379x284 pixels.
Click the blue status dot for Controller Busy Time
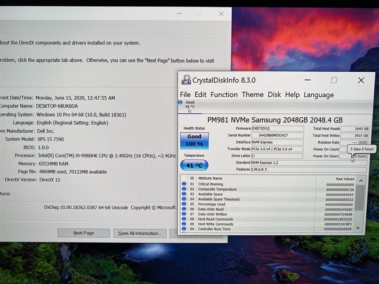pyautogui.click(x=184, y=229)
